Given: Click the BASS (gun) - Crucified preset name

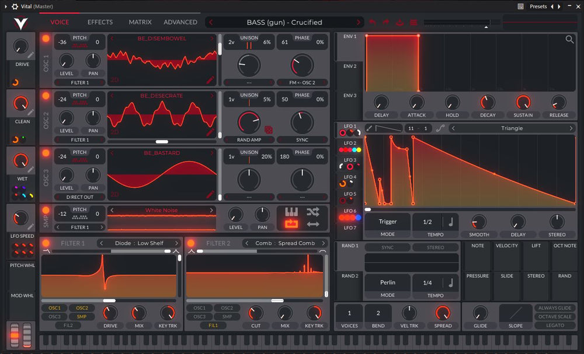Looking at the screenshot, I should tap(284, 22).
